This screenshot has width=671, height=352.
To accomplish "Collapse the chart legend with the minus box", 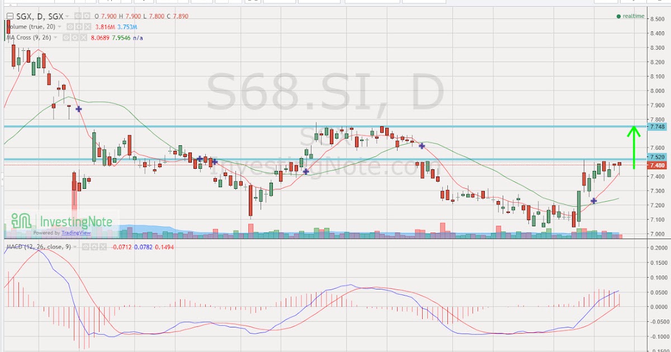I will [10, 16].
